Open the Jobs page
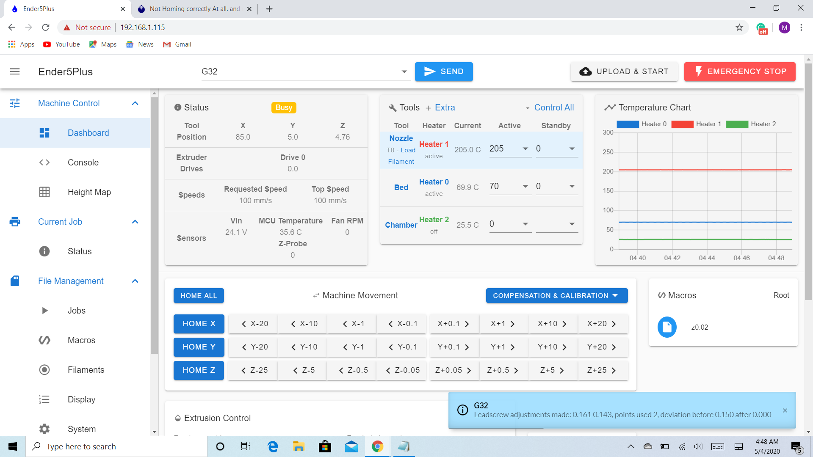Image resolution: width=813 pixels, height=457 pixels. 75,311
